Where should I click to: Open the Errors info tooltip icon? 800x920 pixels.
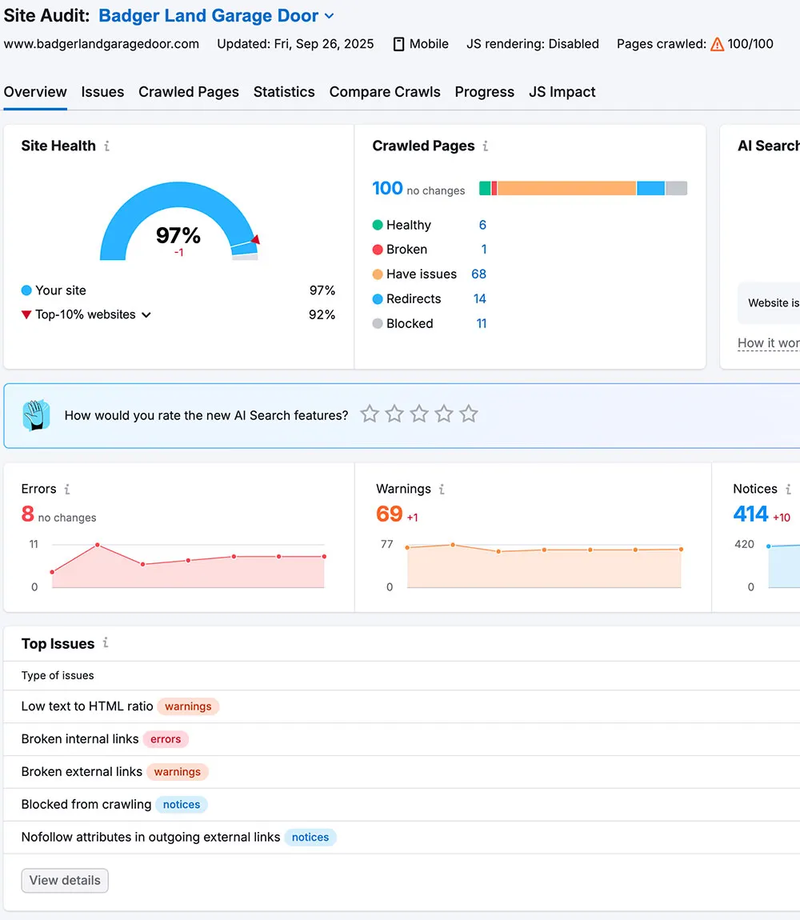[x=68, y=489]
